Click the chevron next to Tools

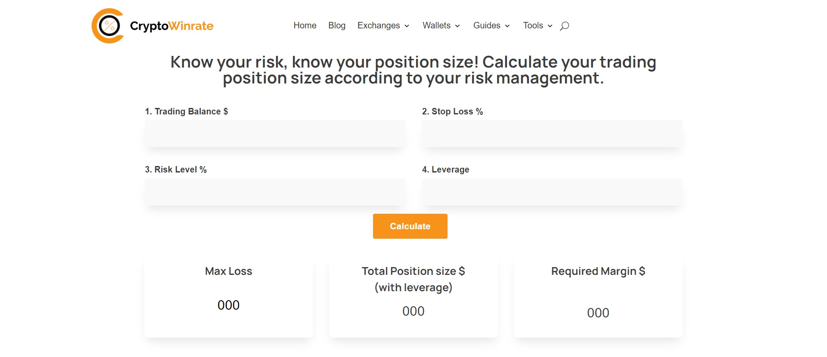[x=550, y=26]
